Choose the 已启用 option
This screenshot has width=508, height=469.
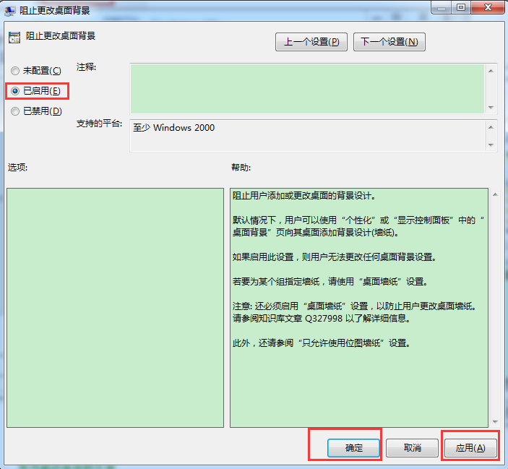[15, 91]
